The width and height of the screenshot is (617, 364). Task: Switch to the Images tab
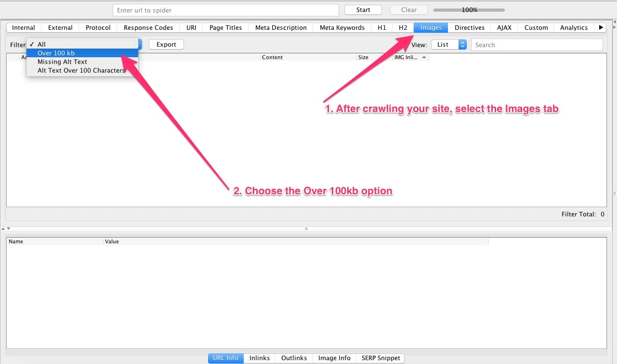(431, 28)
